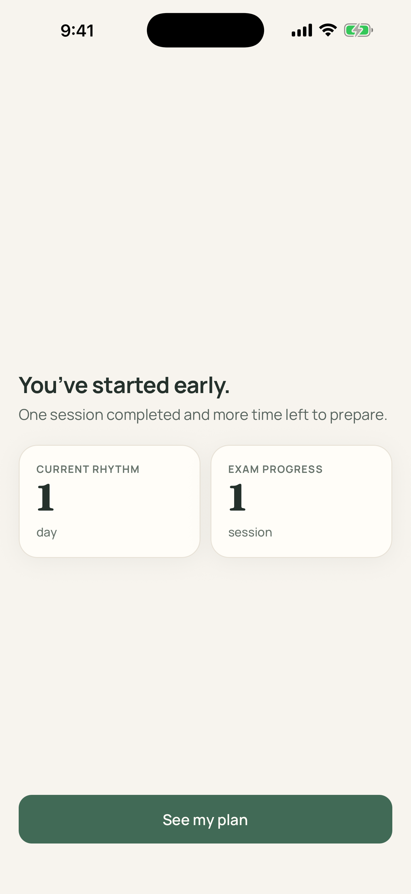This screenshot has height=894, width=411.
Task: Tap the battery charging icon
Action: 358,30
